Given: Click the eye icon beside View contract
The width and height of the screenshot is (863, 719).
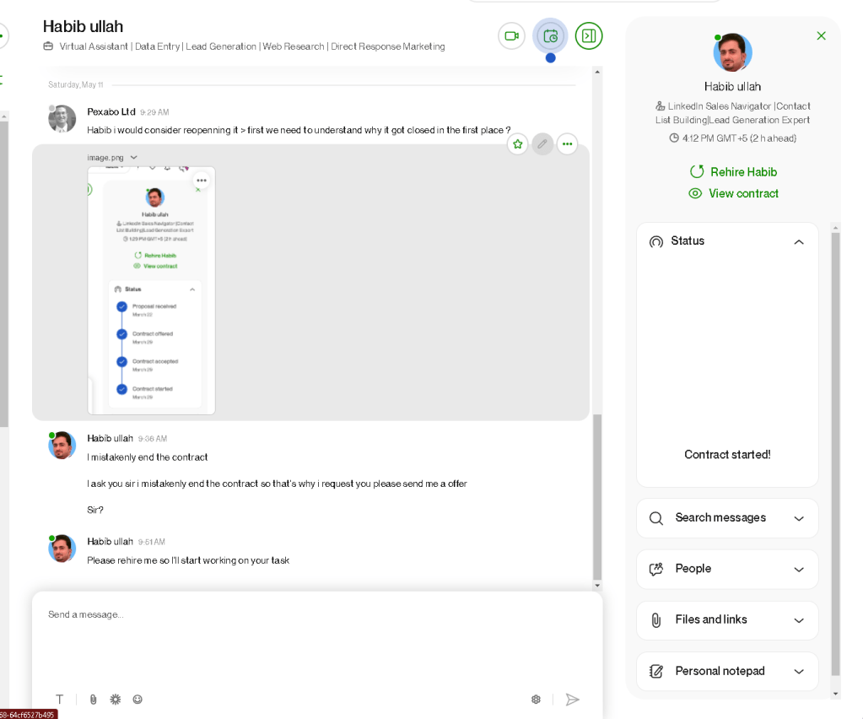Looking at the screenshot, I should (695, 193).
